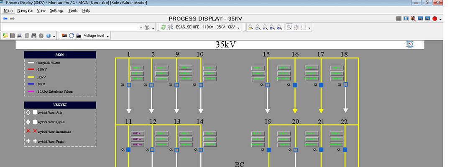The width and height of the screenshot is (460, 167).
Task: Toggle the Q1 breaker on feeder 11
Action: click(128, 149)
